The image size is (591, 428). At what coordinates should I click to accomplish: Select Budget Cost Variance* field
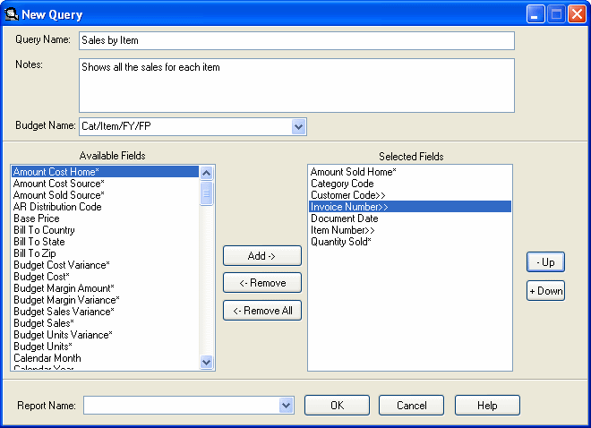(105, 265)
